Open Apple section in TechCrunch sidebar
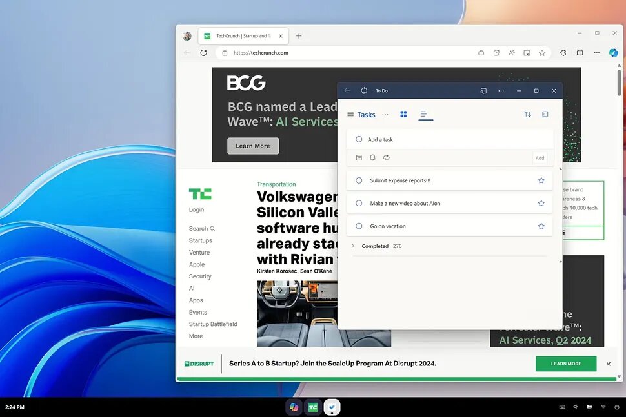The image size is (626, 417). click(x=197, y=264)
